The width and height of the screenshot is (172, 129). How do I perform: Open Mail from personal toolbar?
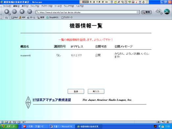point(14,17)
